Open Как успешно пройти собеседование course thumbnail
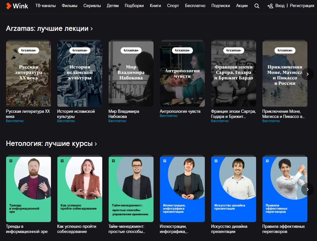 click(x=79, y=189)
